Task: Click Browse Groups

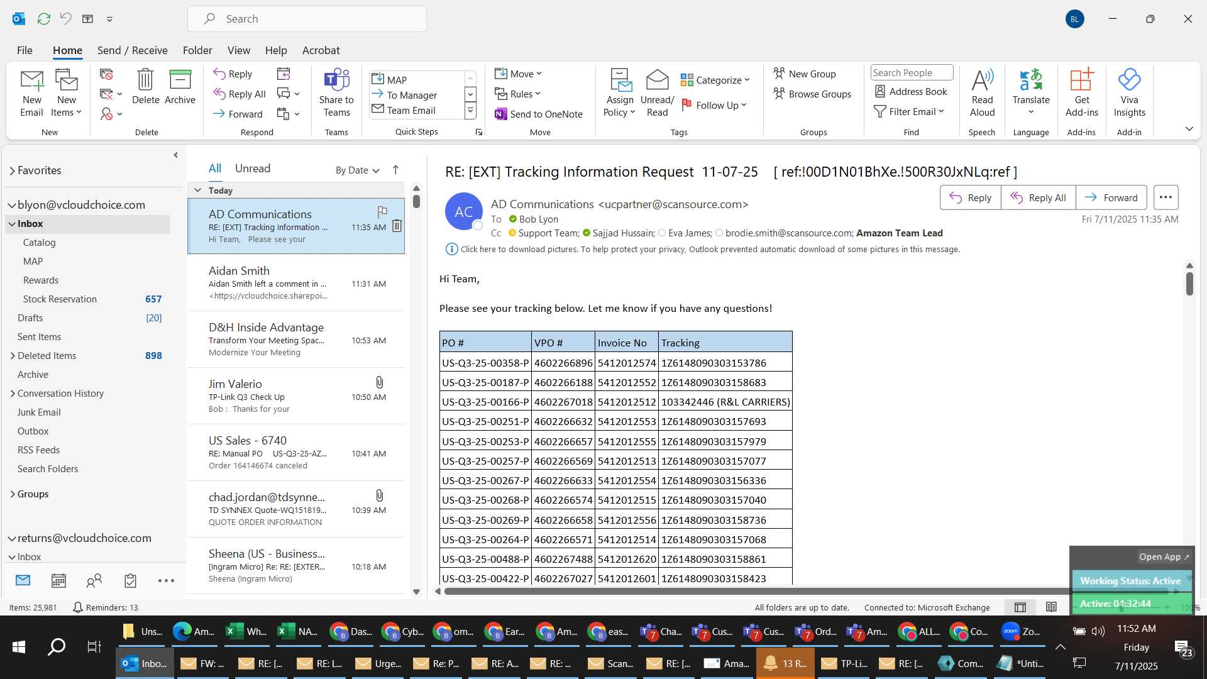Action: pos(812,94)
